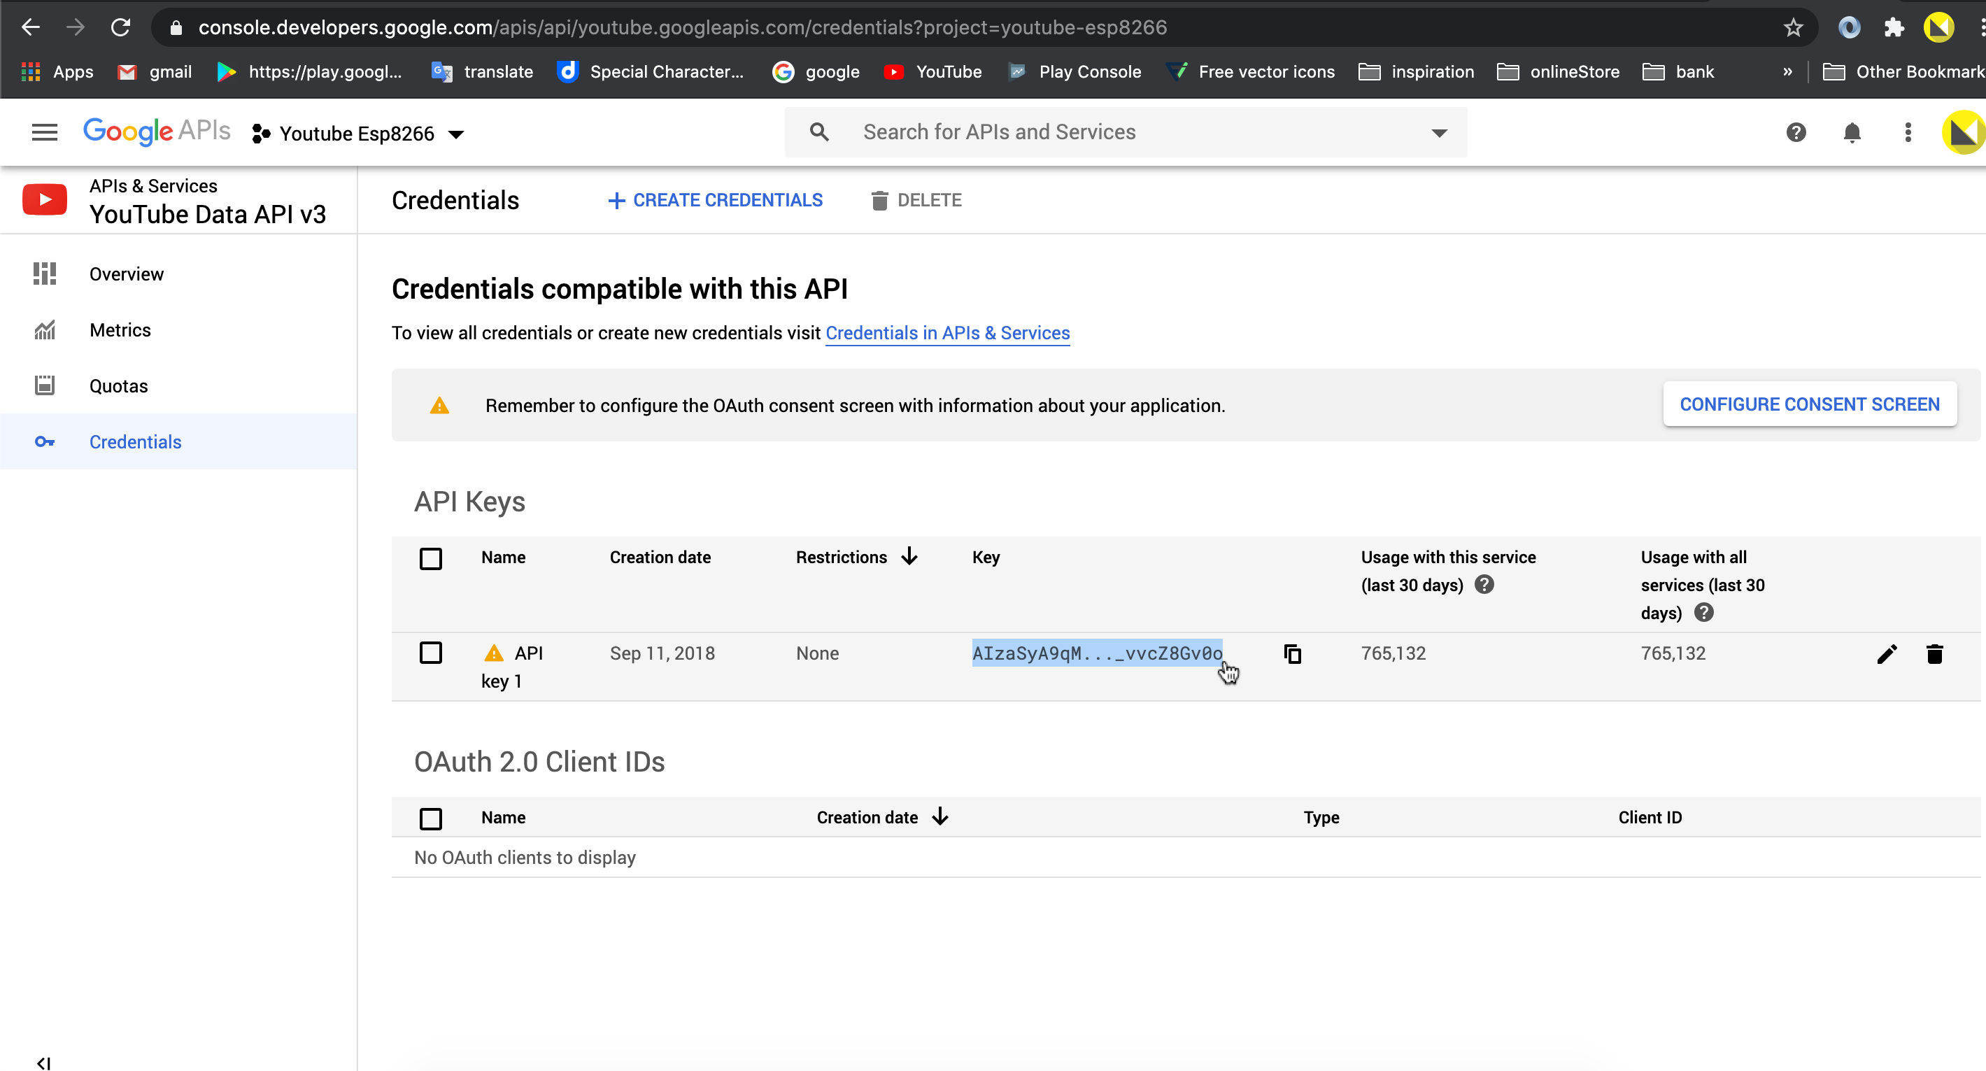The image size is (1986, 1071).
Task: Go back to the previous page
Action: coord(30,28)
